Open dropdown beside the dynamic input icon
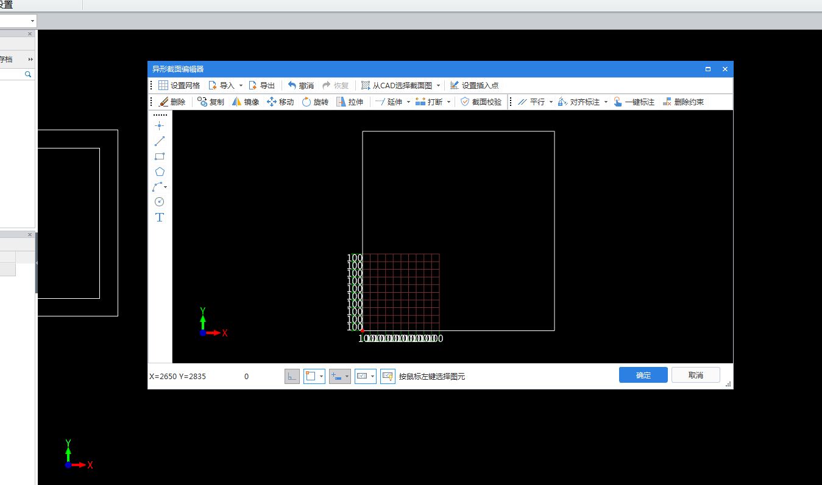The width and height of the screenshot is (822, 485). (347, 377)
